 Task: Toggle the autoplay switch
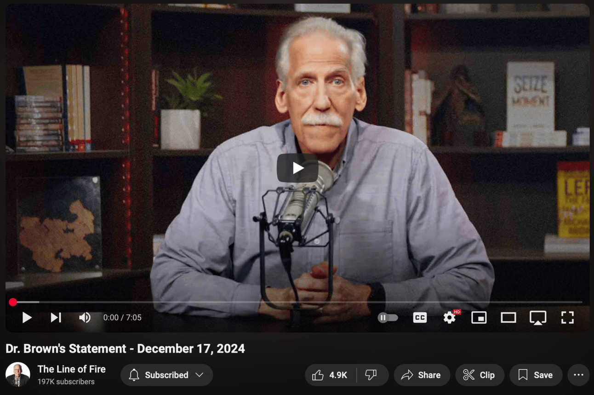pos(388,317)
